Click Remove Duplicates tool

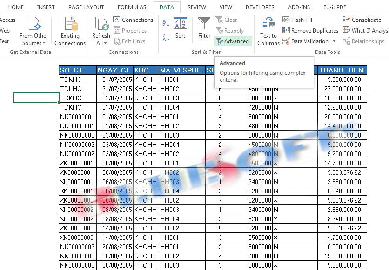point(310,31)
